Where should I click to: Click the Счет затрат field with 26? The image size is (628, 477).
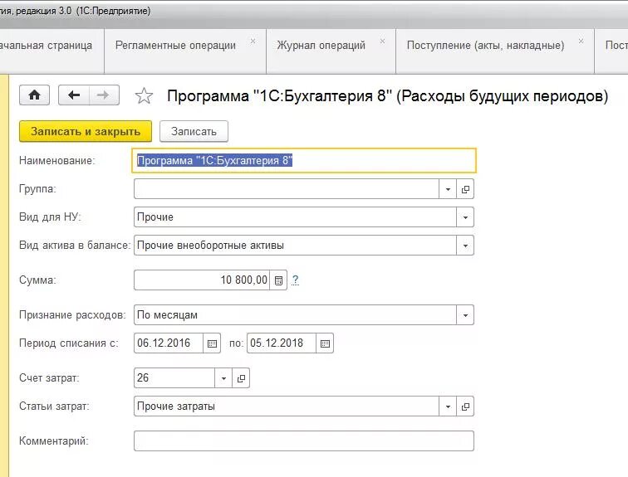click(174, 378)
